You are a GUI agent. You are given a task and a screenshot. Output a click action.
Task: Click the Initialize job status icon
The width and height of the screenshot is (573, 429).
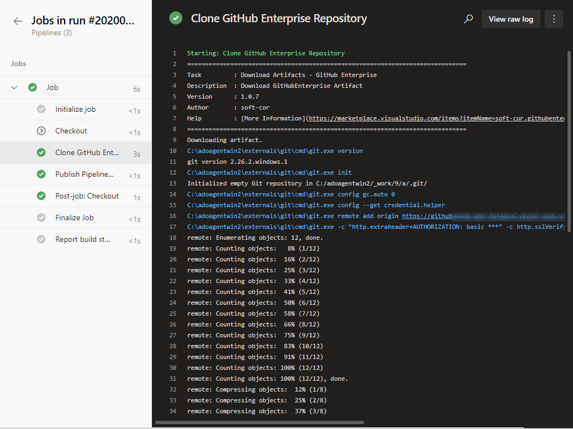tap(41, 109)
